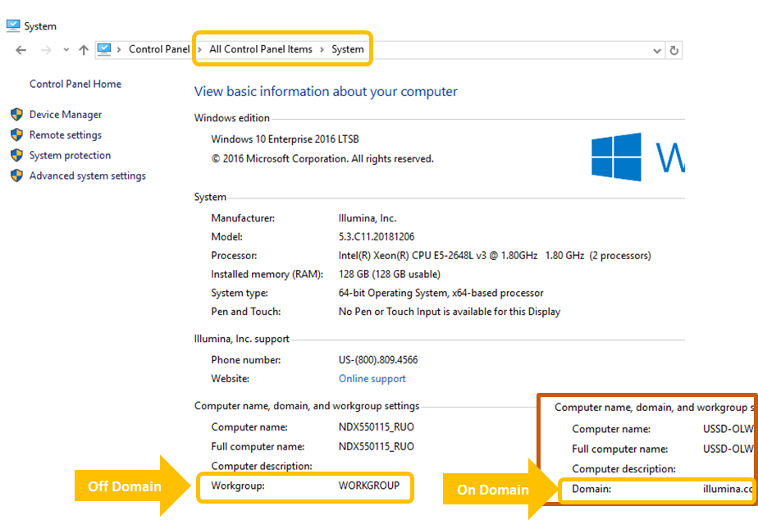Go up one level with Up arrow
Viewport: 758px width, 520px height.
(x=83, y=50)
